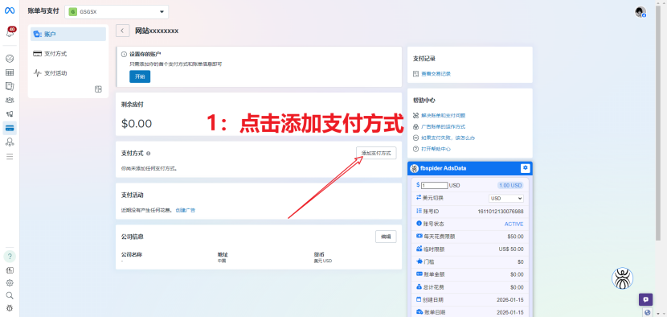The image size is (667, 317).
Task: Collapse the billing navigation panel icon
Action: point(98,89)
